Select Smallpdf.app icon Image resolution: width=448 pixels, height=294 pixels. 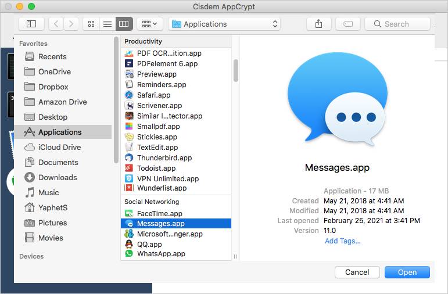(129, 126)
